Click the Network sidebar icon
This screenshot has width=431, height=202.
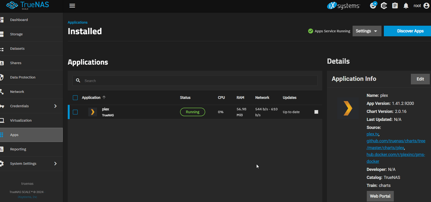[x=1, y=92]
